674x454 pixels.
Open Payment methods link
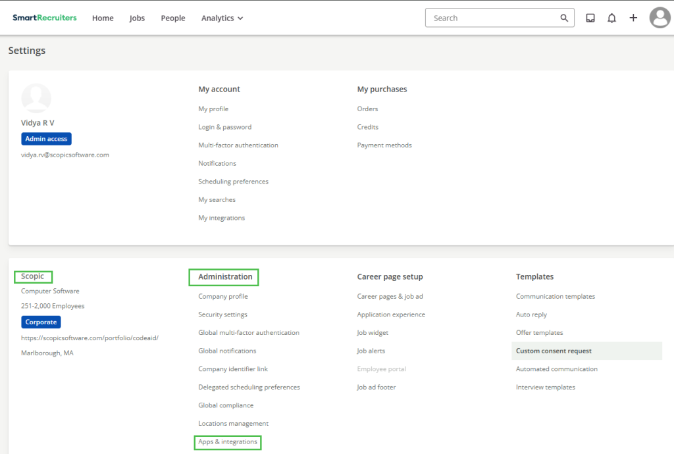point(384,145)
